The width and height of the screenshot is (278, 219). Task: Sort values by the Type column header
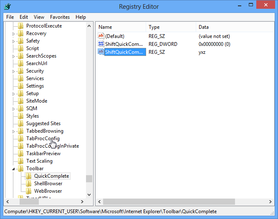pyautogui.click(x=171, y=27)
